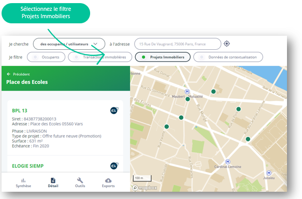Screen dimensions: 302x199
Task: Select green map marker beside Maubert - Mutualité
Action: click(188, 99)
